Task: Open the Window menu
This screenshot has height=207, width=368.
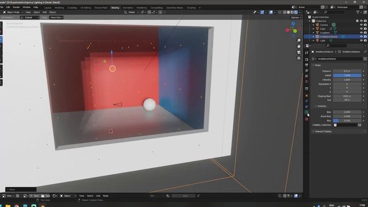Action: pos(26,7)
